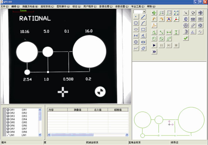The width and height of the screenshot is (208, 145).
Task: Click the fit-to-screen zoom icon
Action: click(x=176, y=13)
